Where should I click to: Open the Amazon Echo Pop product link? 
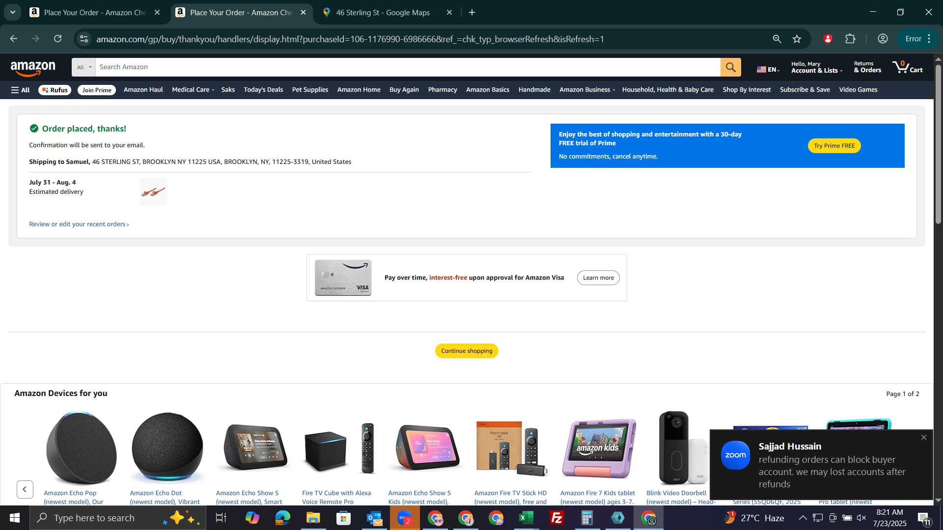click(x=73, y=497)
